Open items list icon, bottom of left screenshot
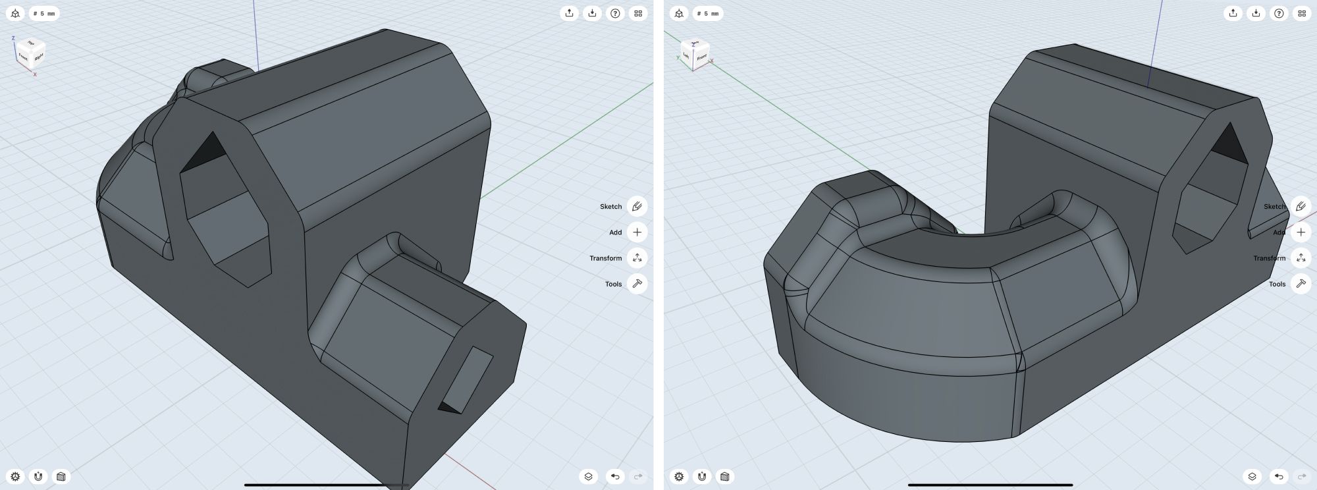 coord(61,476)
